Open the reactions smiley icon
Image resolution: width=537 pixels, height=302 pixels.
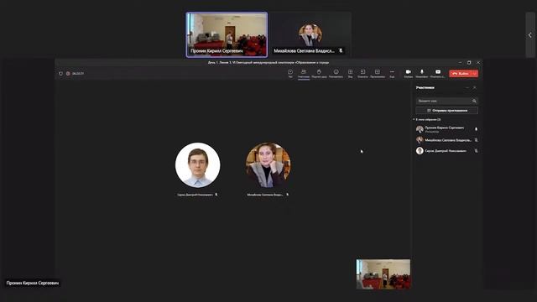[x=336, y=73]
